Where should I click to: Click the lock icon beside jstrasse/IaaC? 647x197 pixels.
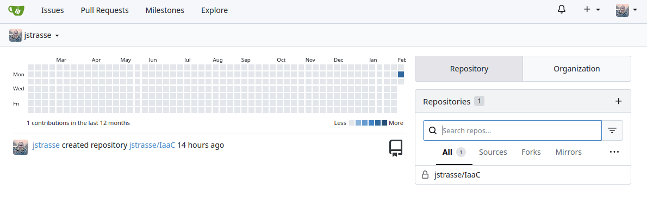click(425, 175)
